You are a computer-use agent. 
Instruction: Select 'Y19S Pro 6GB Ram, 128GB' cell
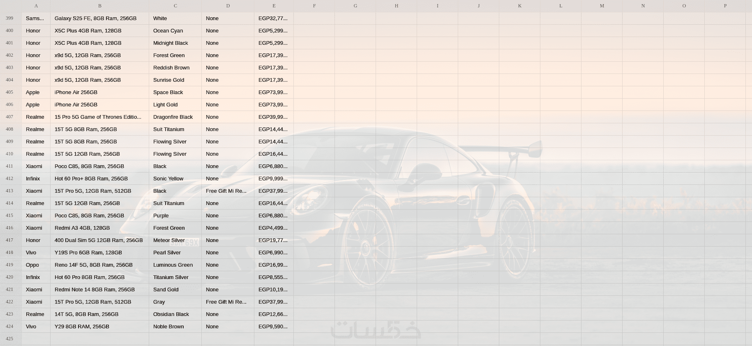coord(100,253)
